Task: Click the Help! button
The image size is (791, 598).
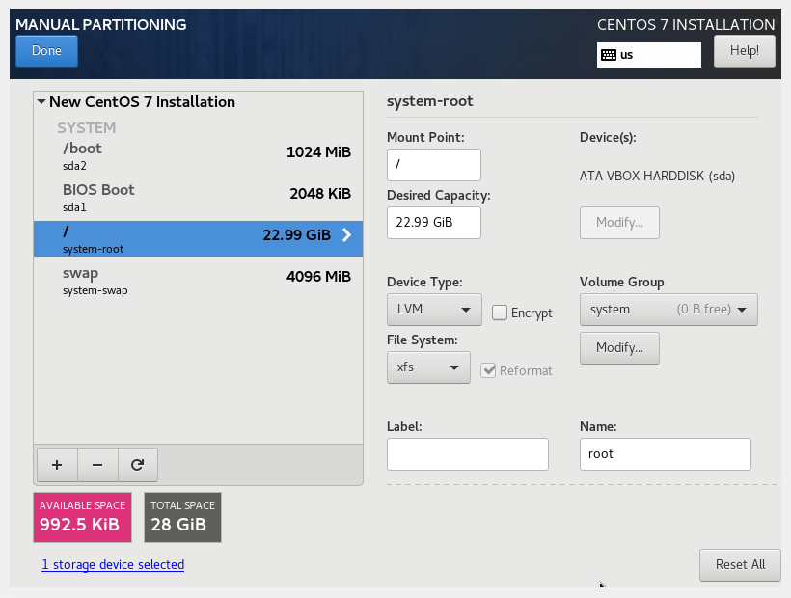Action: pos(744,51)
